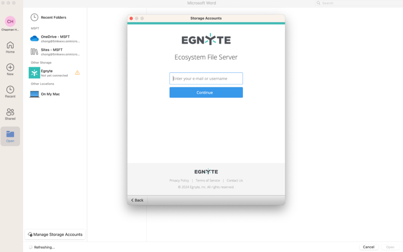Click the dimmed Open button
The height and width of the screenshot is (252, 403).
(x=390, y=247)
